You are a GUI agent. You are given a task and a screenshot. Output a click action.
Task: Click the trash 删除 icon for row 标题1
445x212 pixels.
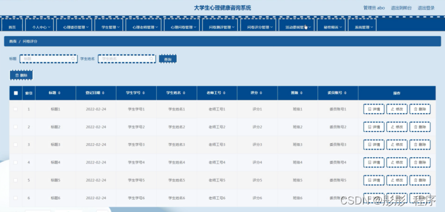click(x=416, y=109)
